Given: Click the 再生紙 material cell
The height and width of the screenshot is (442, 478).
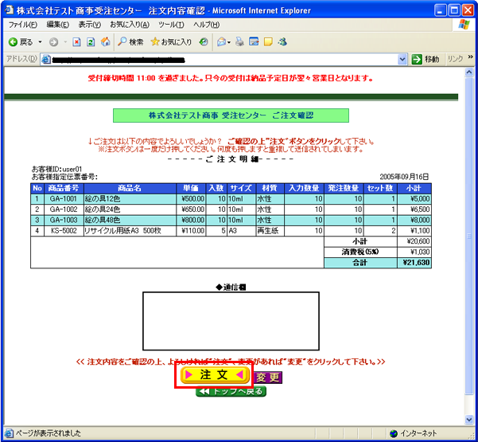Looking at the screenshot, I should coord(270,231).
